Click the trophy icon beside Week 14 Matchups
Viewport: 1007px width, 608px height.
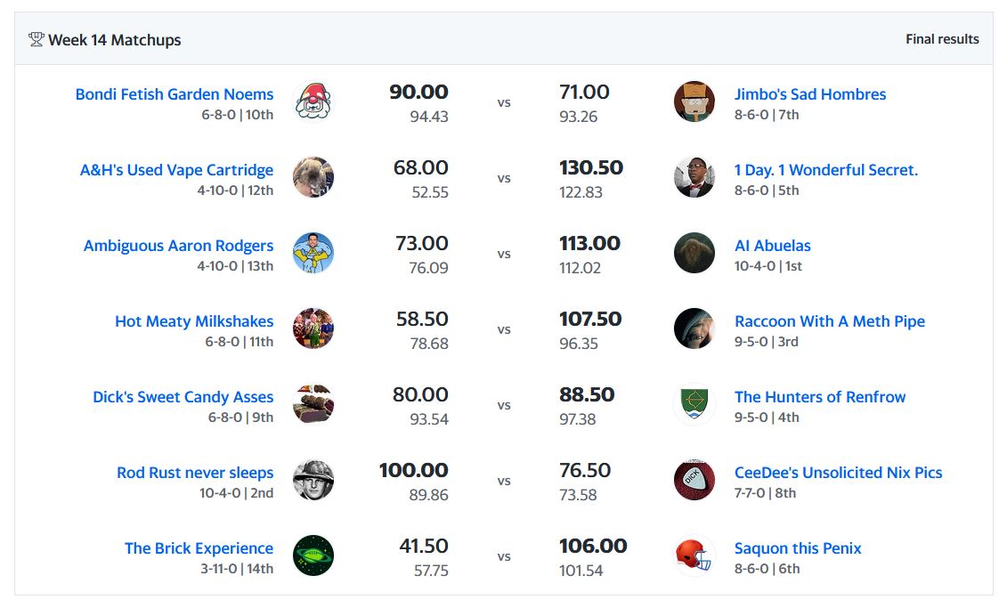click(x=37, y=39)
